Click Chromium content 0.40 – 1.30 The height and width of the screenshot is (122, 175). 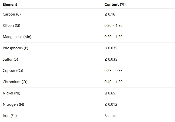114,82
